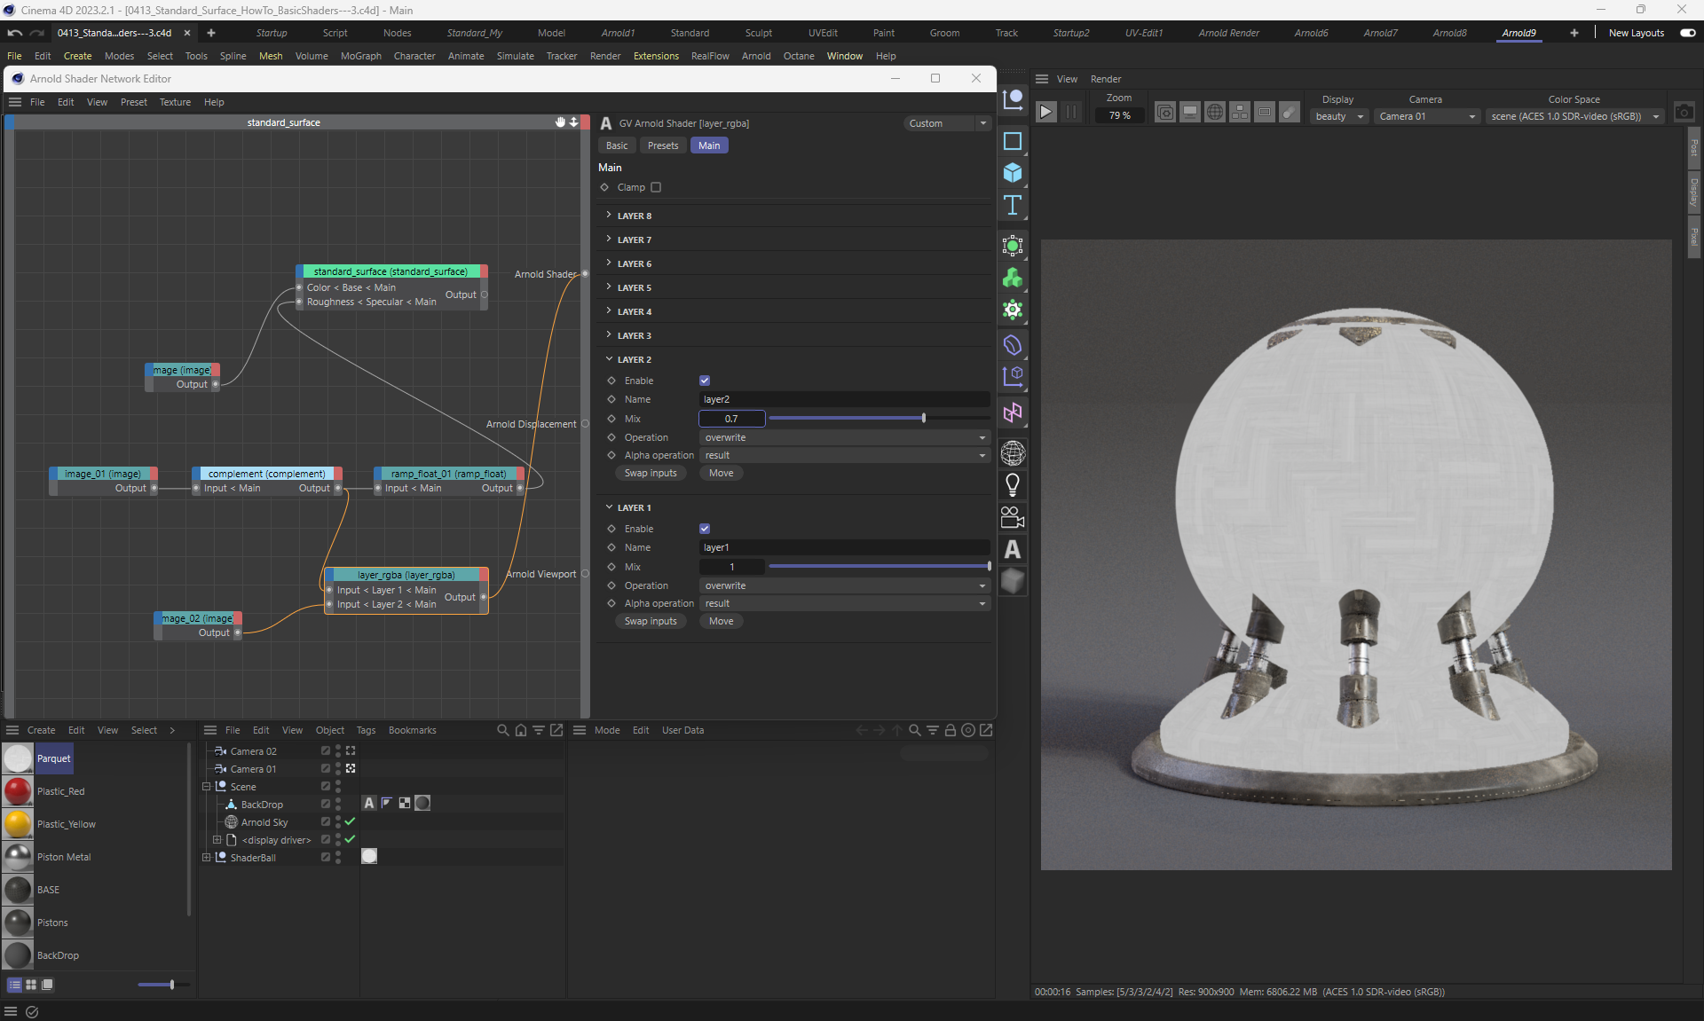
Task: Open the Texture menu in shader editor
Action: 175,102
